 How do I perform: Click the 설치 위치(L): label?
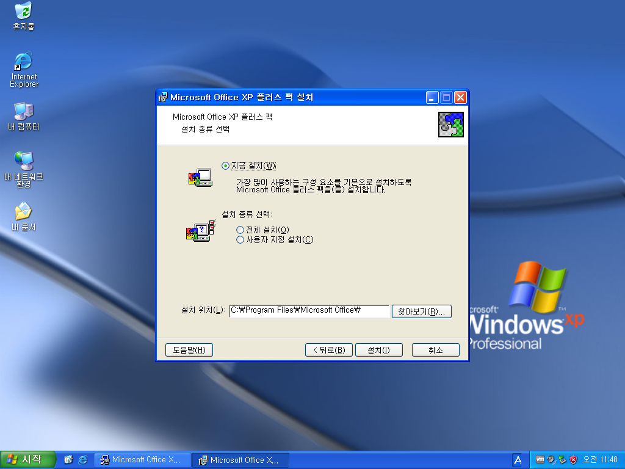click(x=204, y=310)
